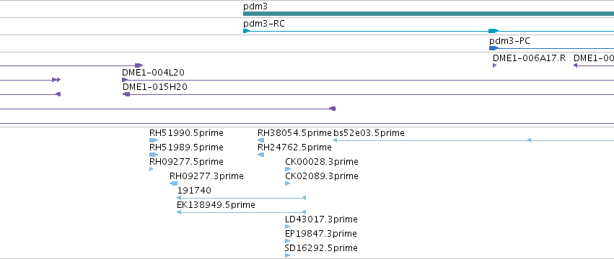The height and width of the screenshot is (259, 614).
Task: Click the EK138949.5prime label
Action: [x=216, y=205]
